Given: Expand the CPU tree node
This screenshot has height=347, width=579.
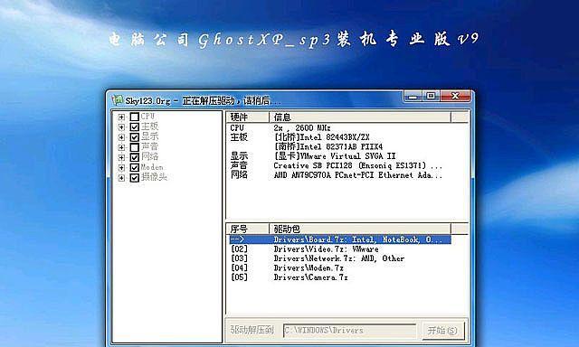Looking at the screenshot, I should [121, 117].
